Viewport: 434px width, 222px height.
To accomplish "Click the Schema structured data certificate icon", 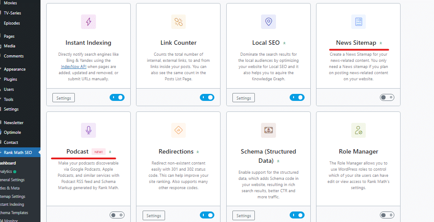I will (x=268, y=130).
